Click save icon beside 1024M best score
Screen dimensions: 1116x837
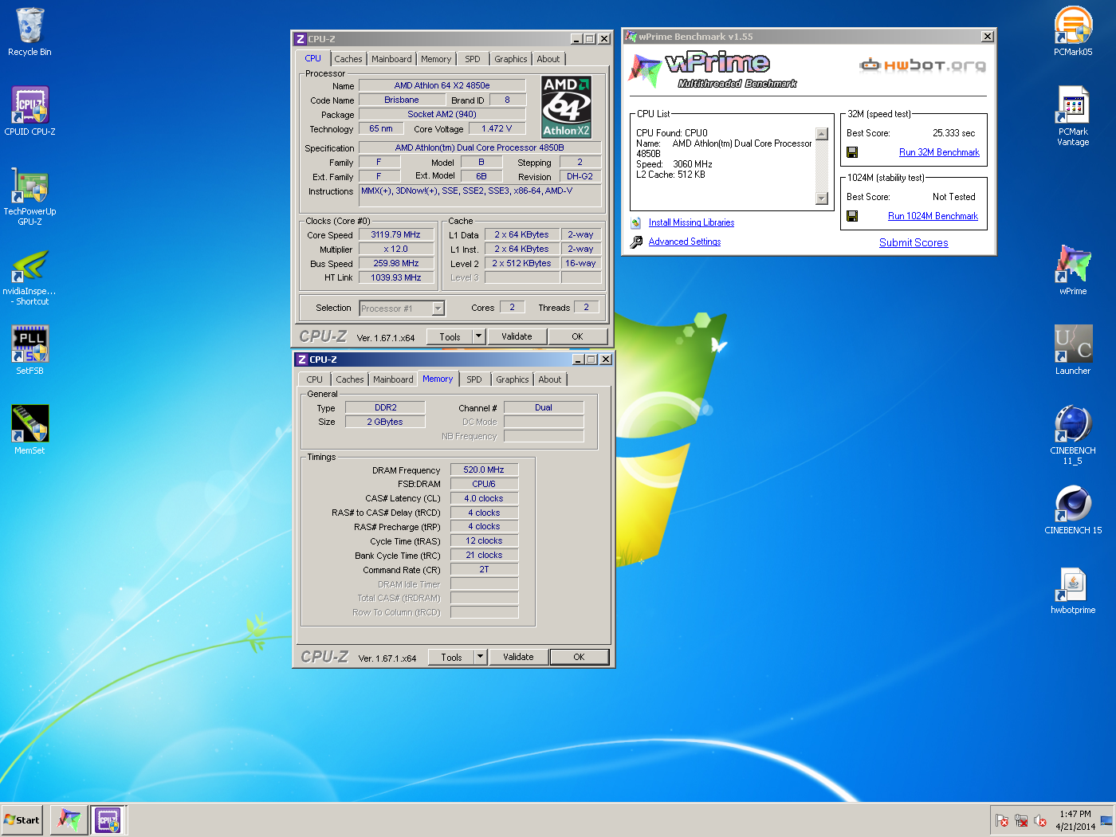click(x=852, y=216)
